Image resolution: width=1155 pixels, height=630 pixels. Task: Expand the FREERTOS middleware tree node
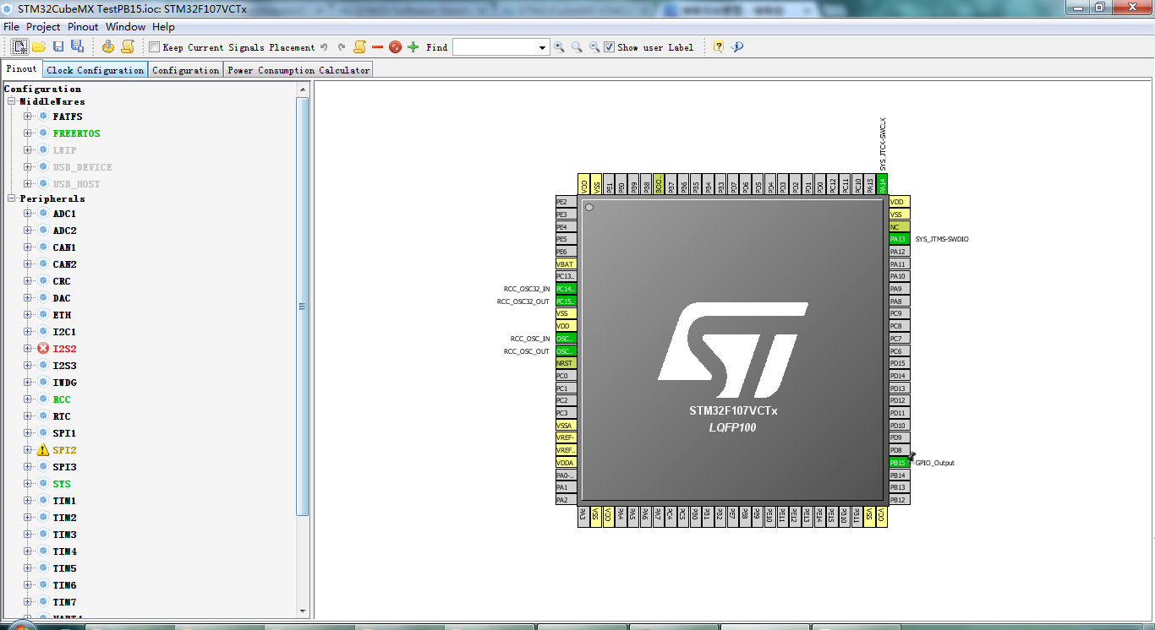tap(27, 133)
